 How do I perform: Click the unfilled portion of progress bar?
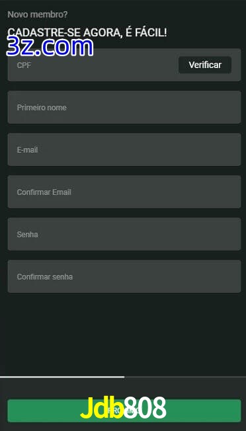click(185, 377)
